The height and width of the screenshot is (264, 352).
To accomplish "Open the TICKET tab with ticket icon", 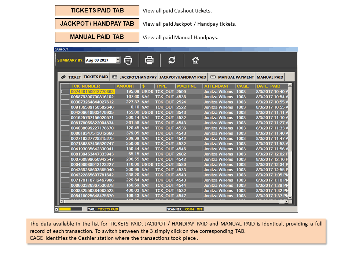I will tap(71, 77).
